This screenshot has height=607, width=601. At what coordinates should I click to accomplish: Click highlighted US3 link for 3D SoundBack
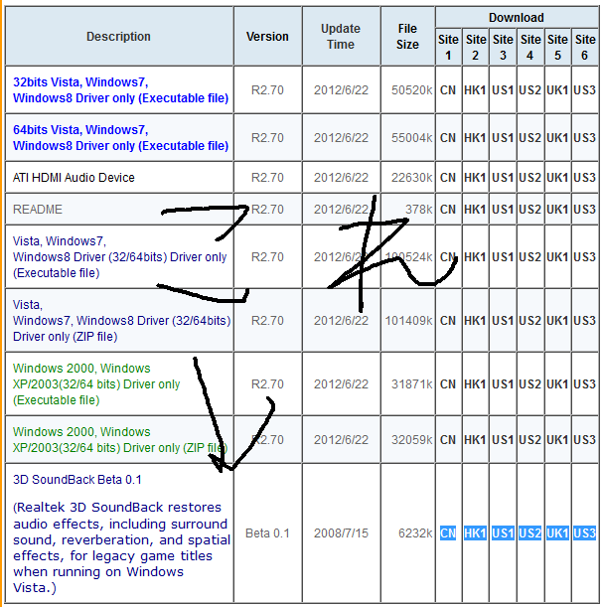click(584, 533)
